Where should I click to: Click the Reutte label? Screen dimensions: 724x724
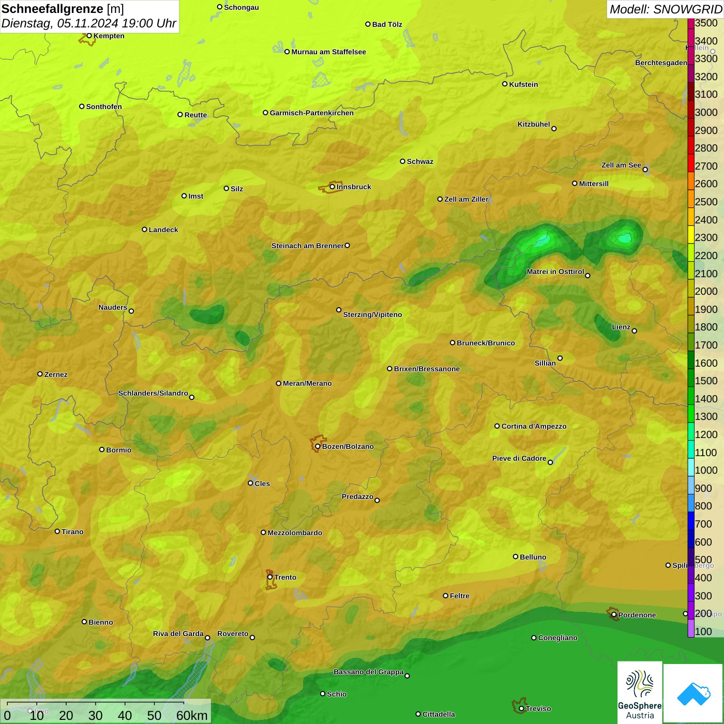point(195,115)
